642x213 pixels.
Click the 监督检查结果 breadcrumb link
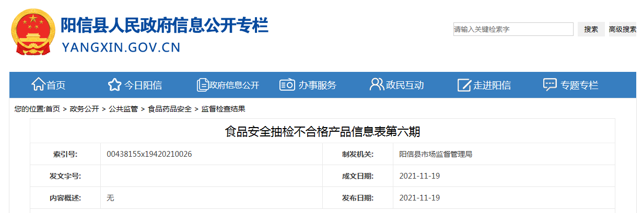pyautogui.click(x=223, y=109)
